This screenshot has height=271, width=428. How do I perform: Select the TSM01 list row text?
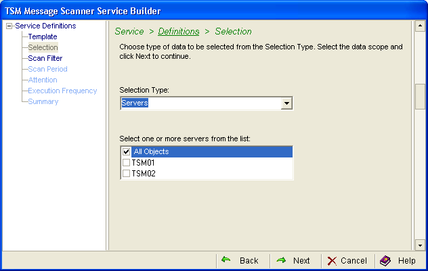(144, 163)
